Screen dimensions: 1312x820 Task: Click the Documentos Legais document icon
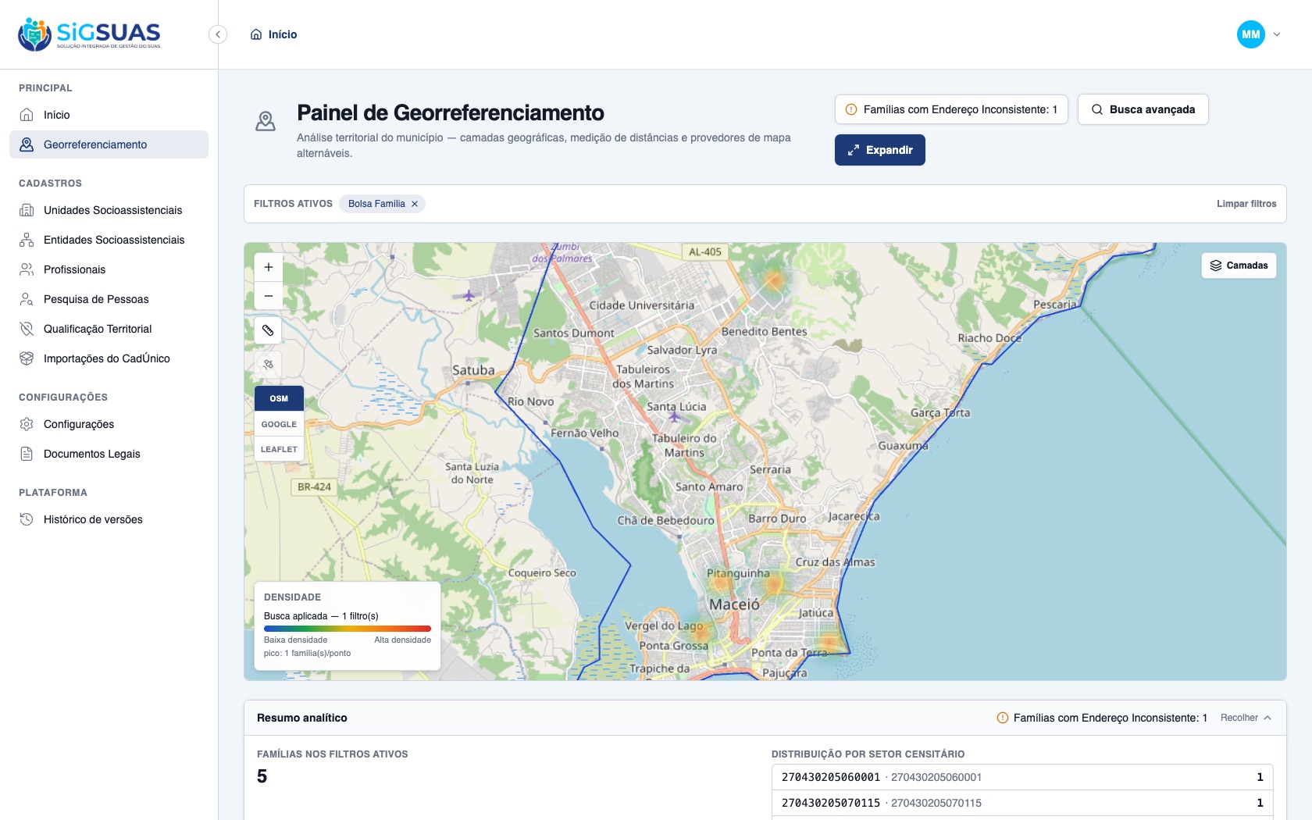27,454
